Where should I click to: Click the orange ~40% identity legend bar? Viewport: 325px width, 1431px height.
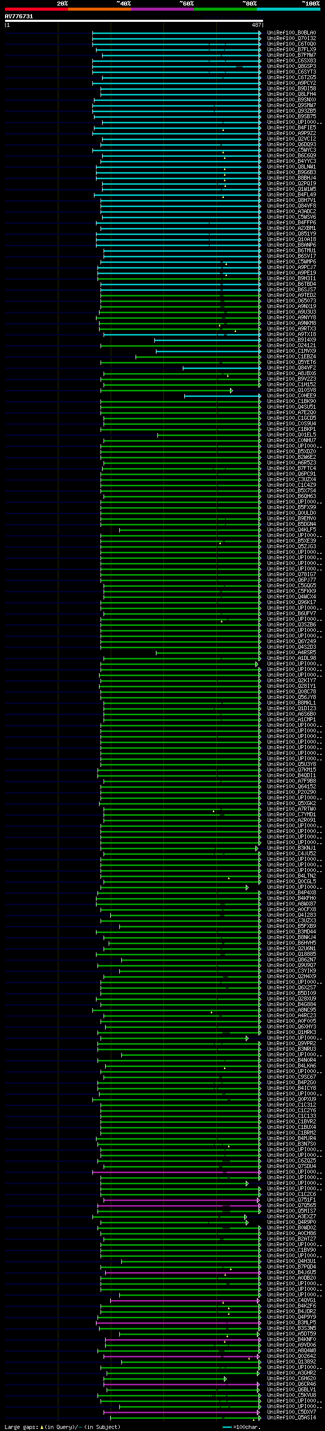(x=100, y=9)
